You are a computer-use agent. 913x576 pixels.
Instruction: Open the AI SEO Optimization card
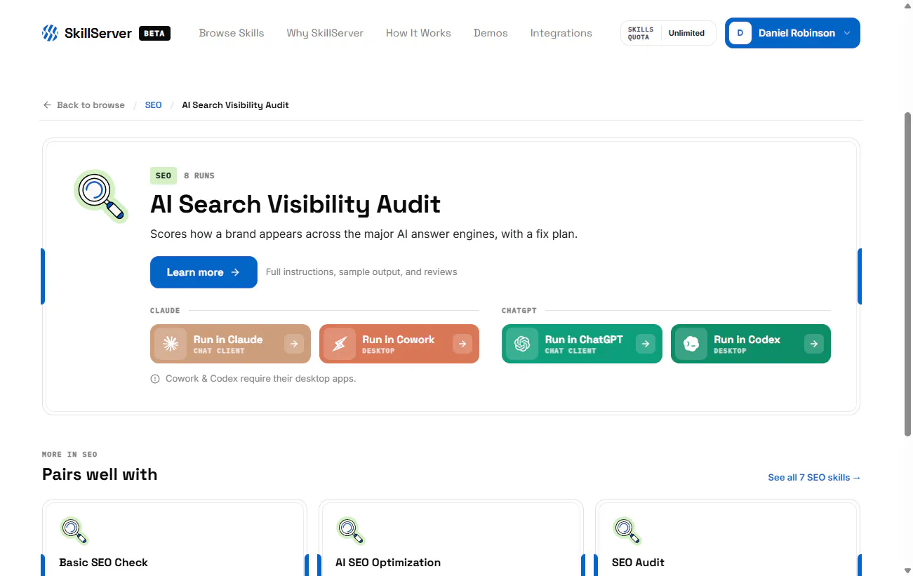tap(451, 537)
